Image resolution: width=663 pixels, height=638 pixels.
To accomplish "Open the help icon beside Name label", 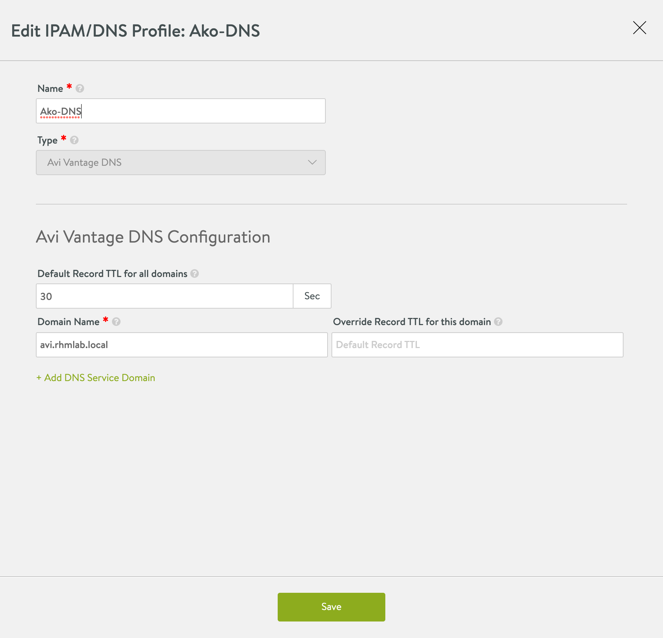I will pos(80,88).
